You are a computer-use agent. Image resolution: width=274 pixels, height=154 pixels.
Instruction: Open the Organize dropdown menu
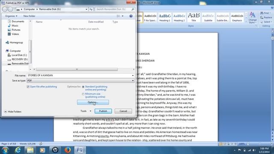[x=11, y=16]
